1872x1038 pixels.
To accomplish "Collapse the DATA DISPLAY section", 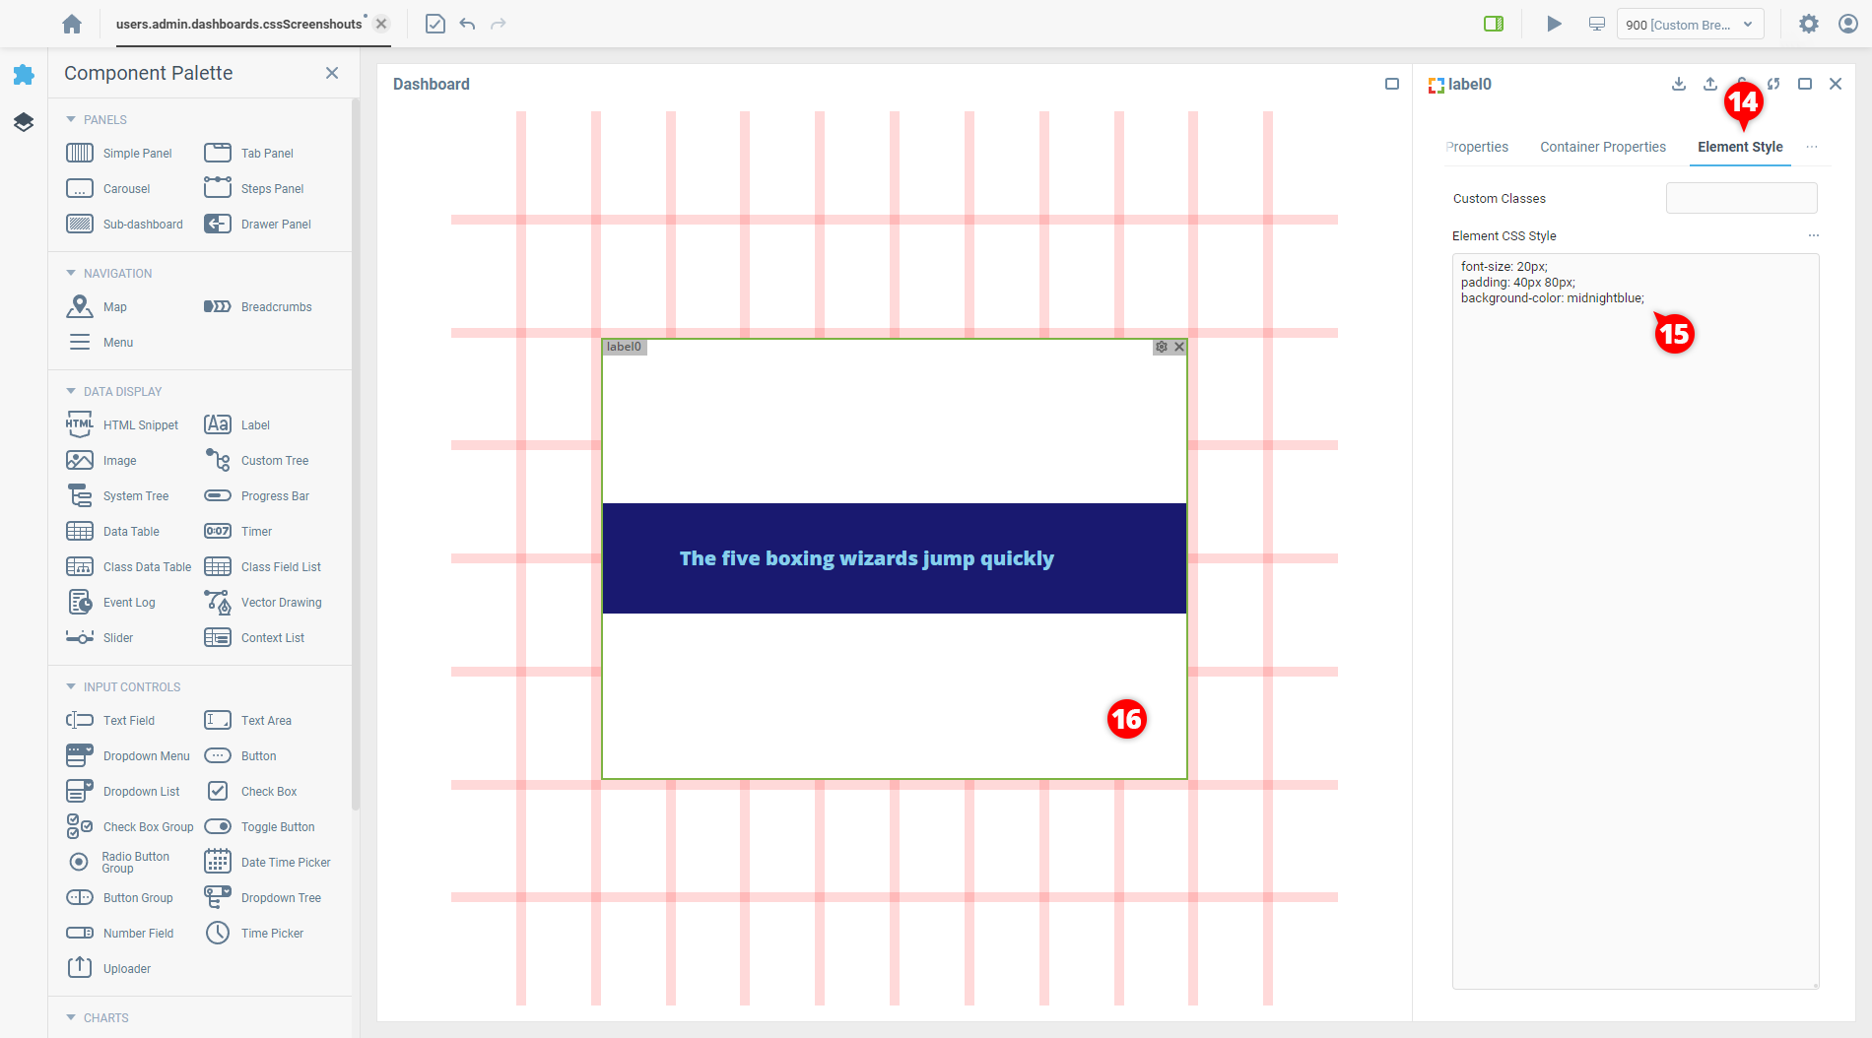I will tap(71, 391).
